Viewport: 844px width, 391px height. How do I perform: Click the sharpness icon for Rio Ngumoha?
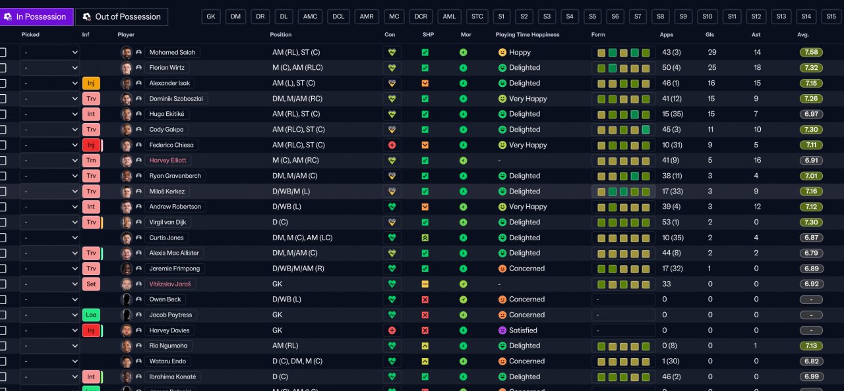coord(425,346)
